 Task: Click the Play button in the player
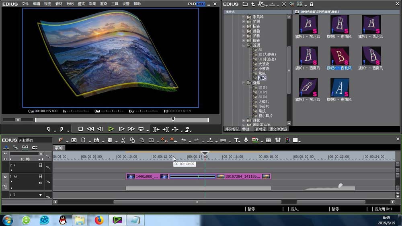(111, 129)
